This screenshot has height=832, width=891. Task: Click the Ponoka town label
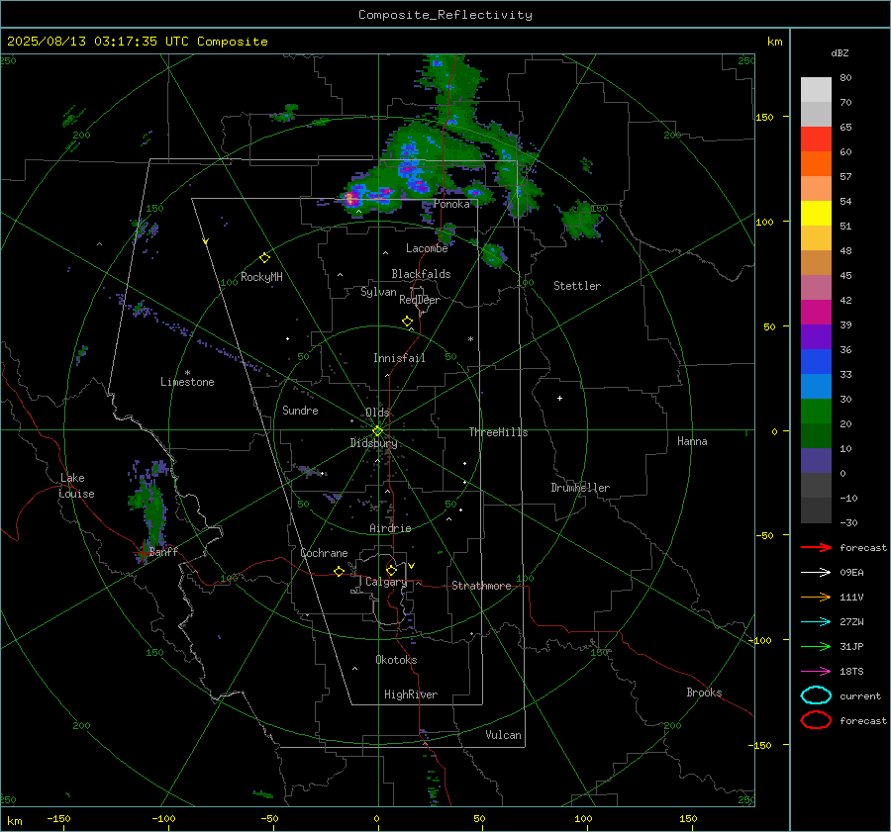coord(451,204)
